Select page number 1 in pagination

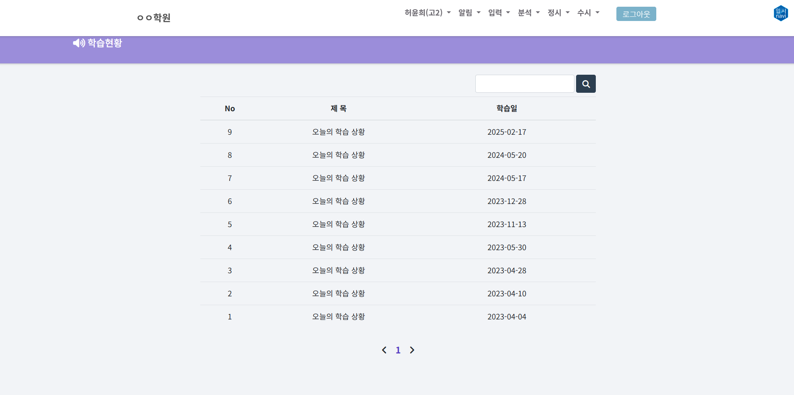(398, 350)
